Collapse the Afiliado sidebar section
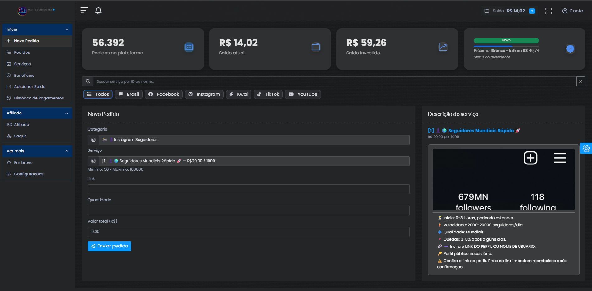This screenshot has width=592, height=291. tap(66, 113)
